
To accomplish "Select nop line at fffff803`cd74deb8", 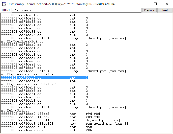I will pos(64,107).
